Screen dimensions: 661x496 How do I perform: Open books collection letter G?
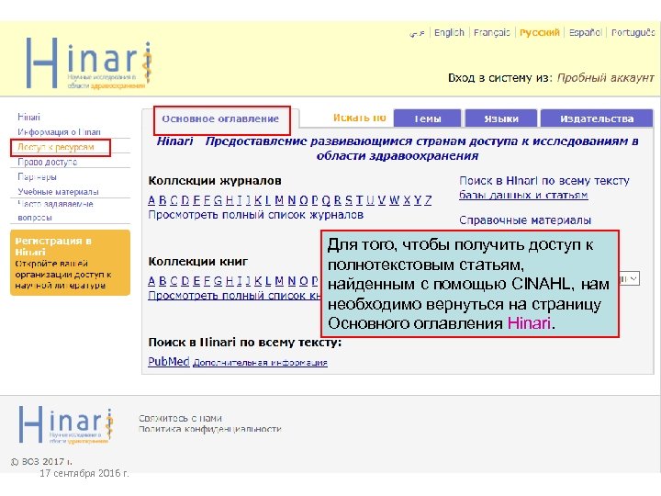[218, 281]
